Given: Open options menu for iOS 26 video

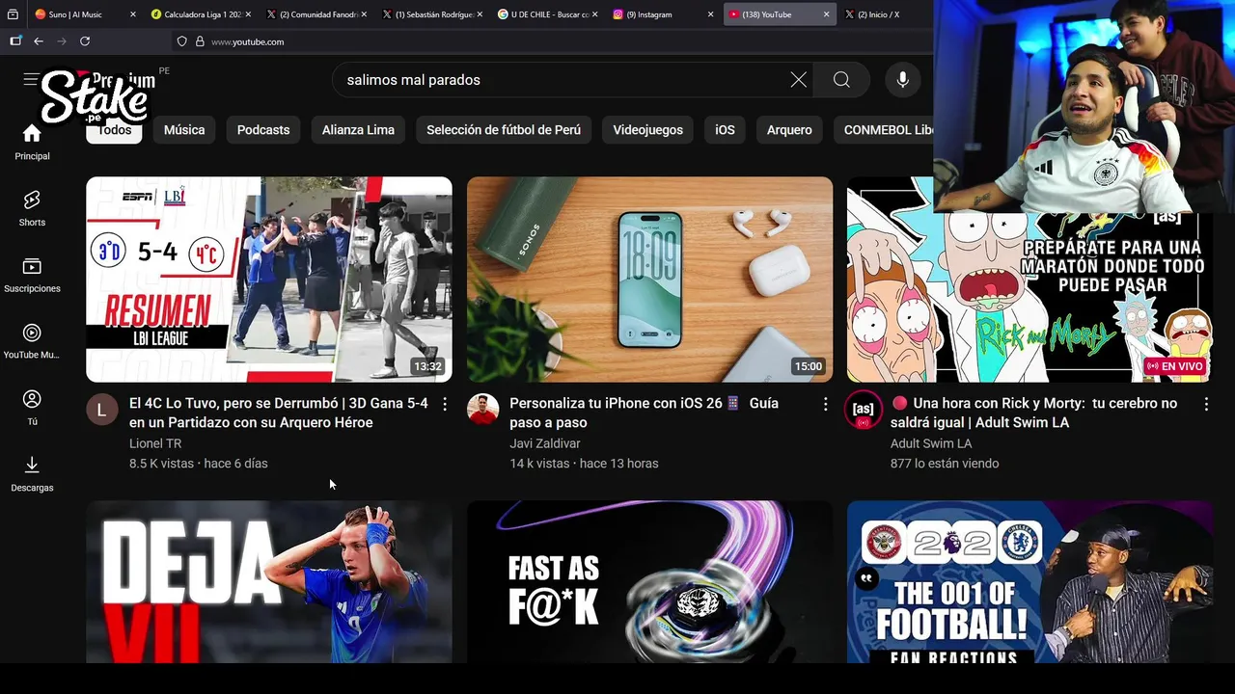Looking at the screenshot, I should click(x=825, y=405).
